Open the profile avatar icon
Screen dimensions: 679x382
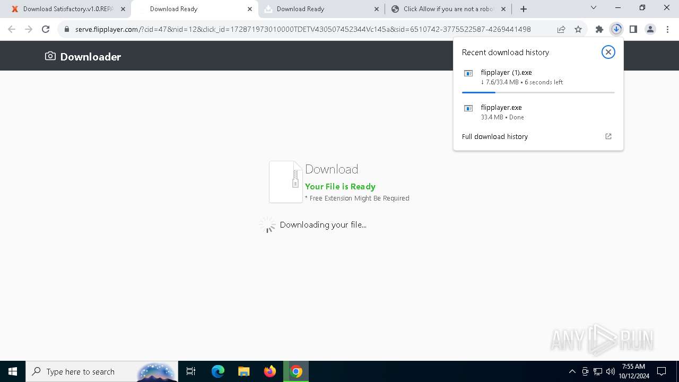[650, 29]
